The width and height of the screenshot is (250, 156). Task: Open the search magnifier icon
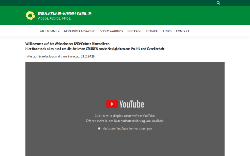click(218, 3)
